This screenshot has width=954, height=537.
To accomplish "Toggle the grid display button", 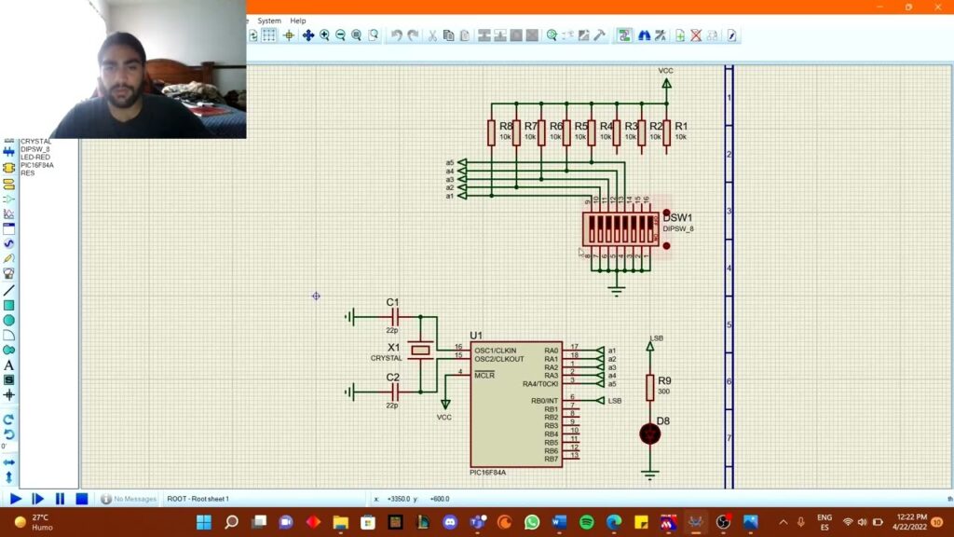I will tap(268, 35).
